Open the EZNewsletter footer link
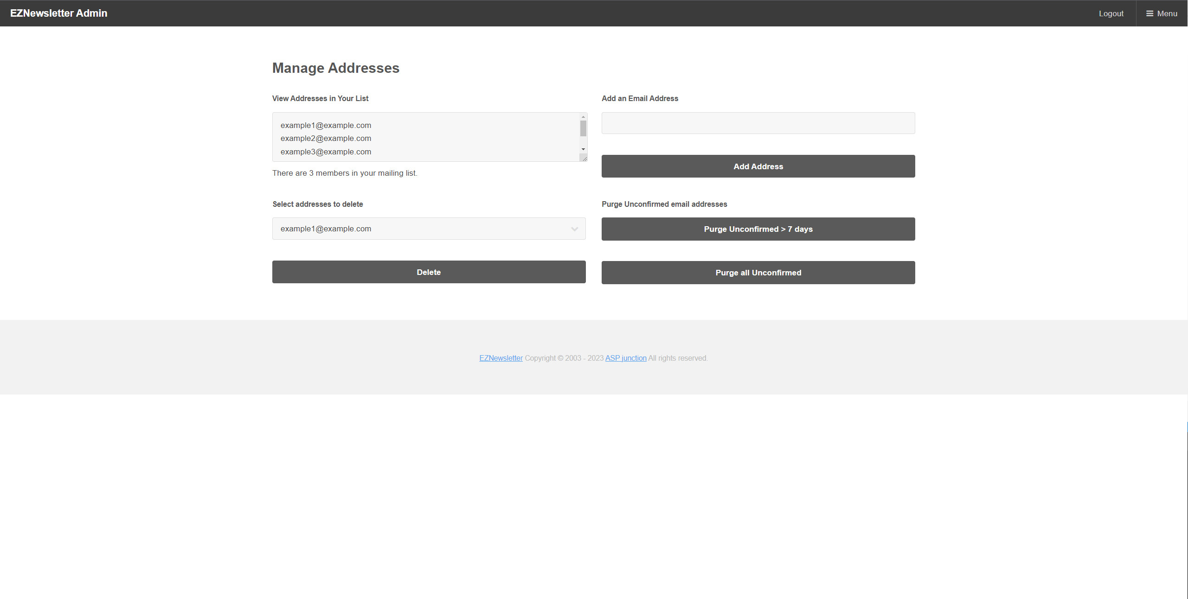Screen dimensions: 1188x599 pos(501,358)
